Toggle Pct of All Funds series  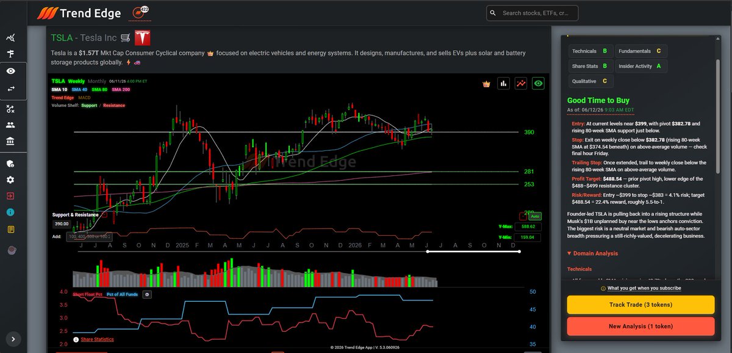click(123, 294)
